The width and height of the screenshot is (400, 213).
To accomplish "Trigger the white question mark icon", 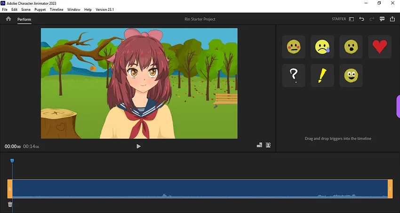I will coord(293,75).
